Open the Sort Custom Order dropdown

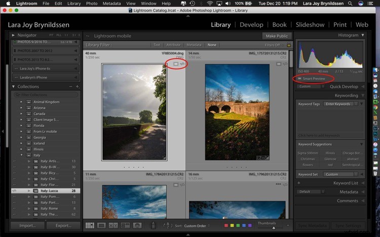pyautogui.click(x=197, y=226)
